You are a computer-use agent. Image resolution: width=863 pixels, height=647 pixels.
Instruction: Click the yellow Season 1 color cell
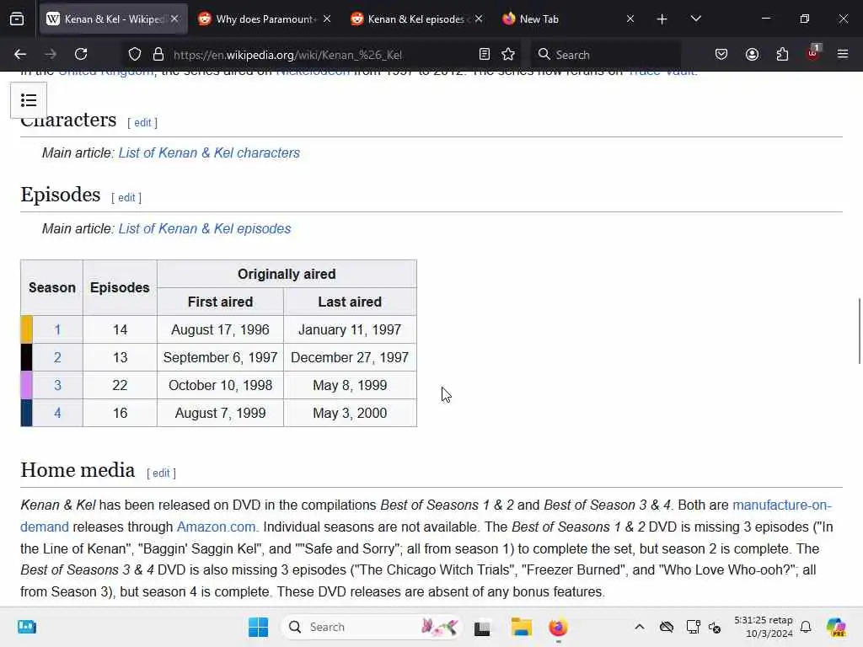[26, 329]
